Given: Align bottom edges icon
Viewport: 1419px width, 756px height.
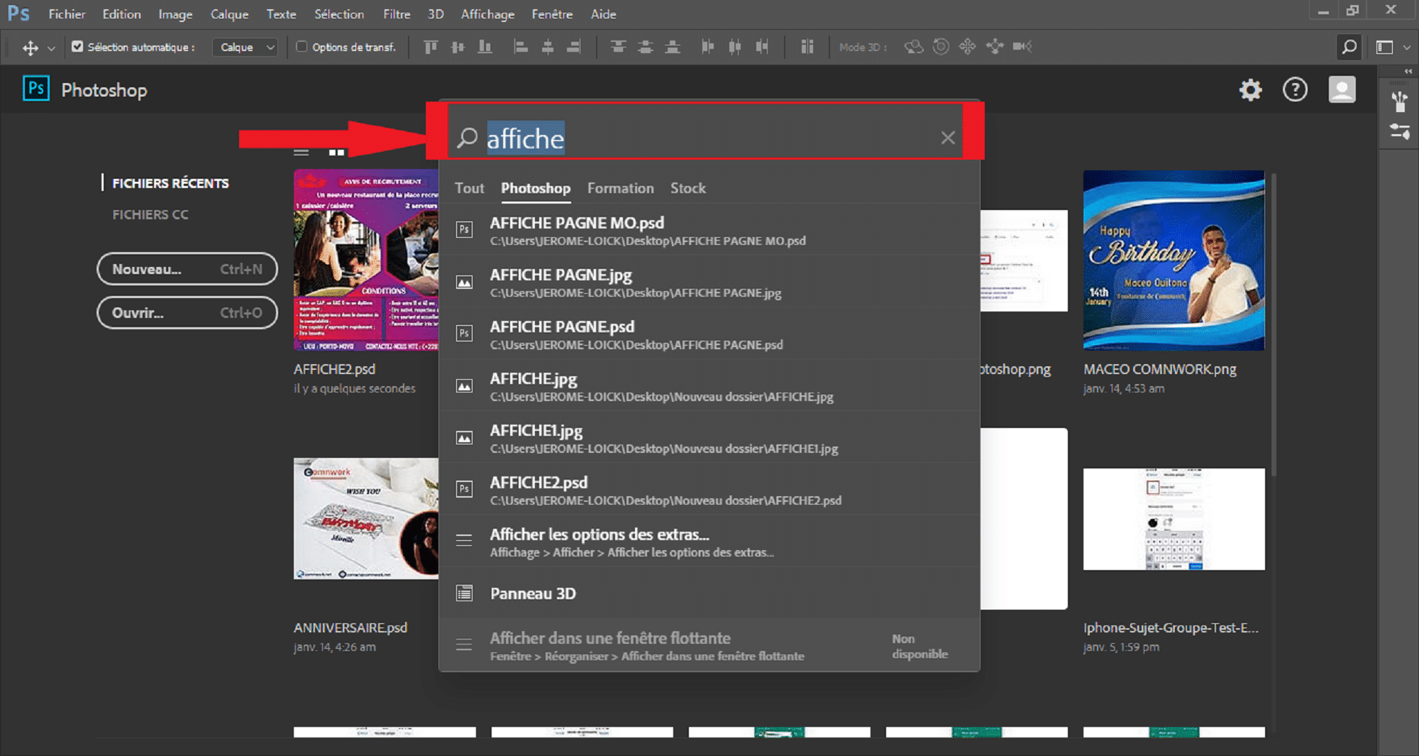Looking at the screenshot, I should click(x=485, y=47).
